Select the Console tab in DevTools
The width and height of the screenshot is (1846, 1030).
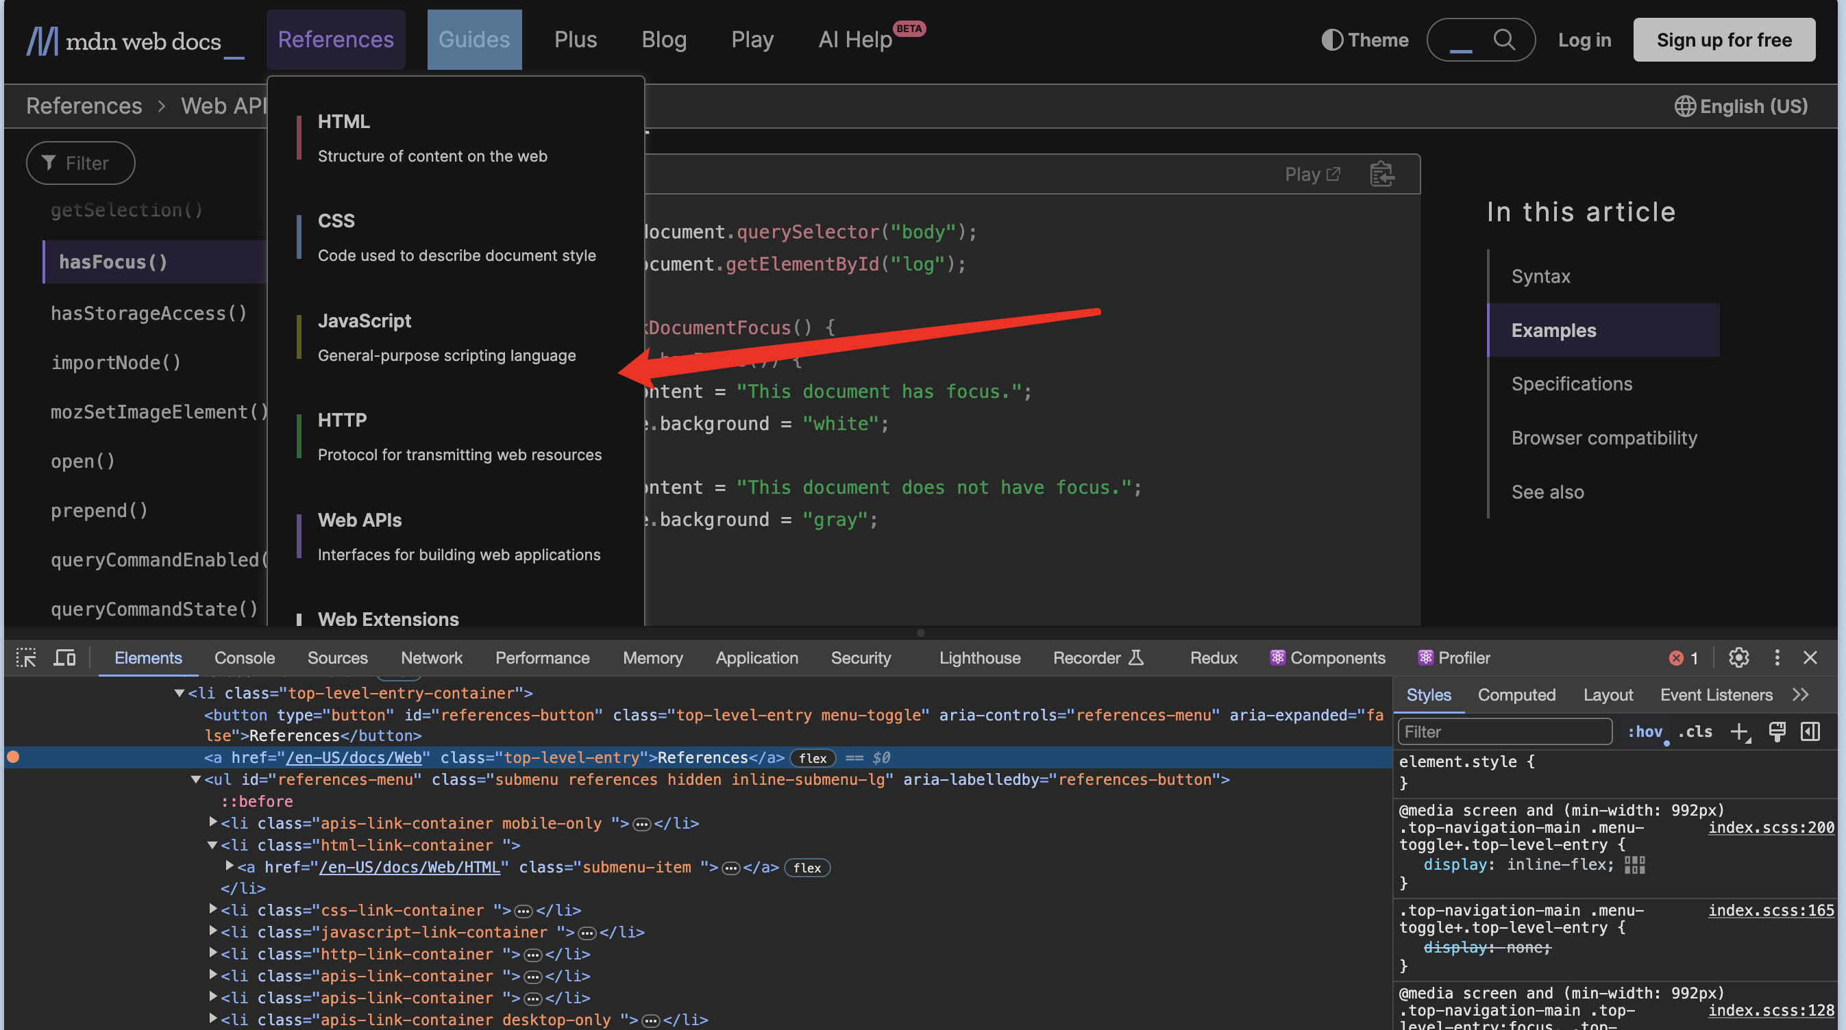click(243, 657)
